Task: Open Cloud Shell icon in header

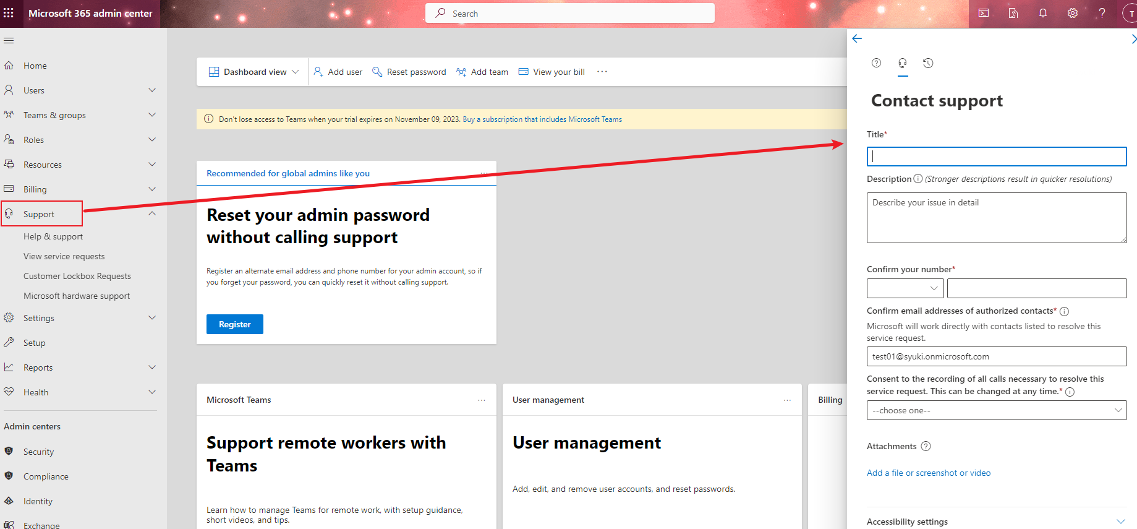Action: point(984,13)
